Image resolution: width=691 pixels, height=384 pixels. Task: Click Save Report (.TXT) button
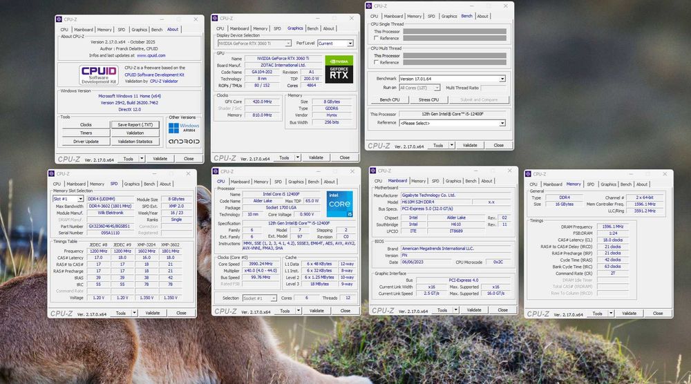135,124
